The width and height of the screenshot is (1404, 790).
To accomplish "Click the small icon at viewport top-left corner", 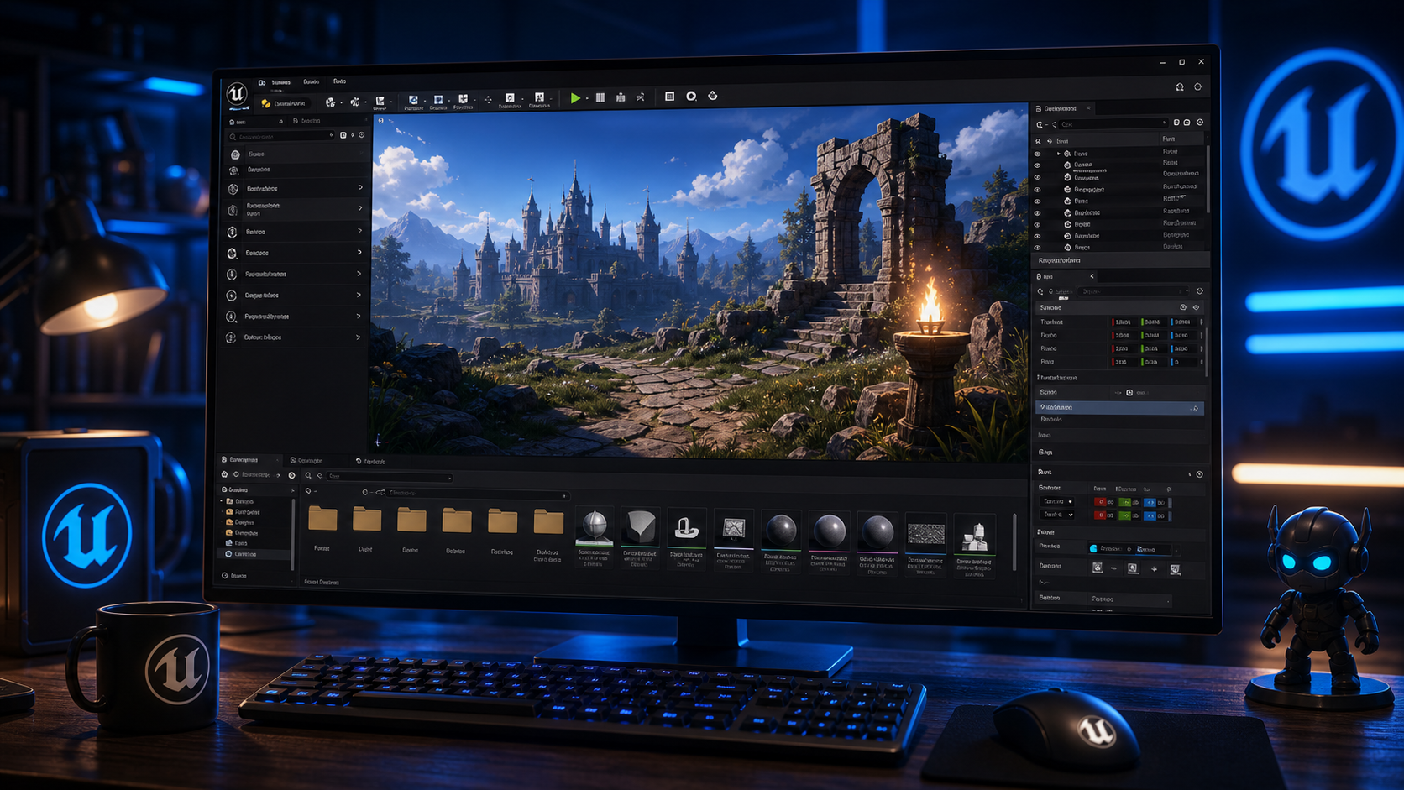I will [380, 121].
